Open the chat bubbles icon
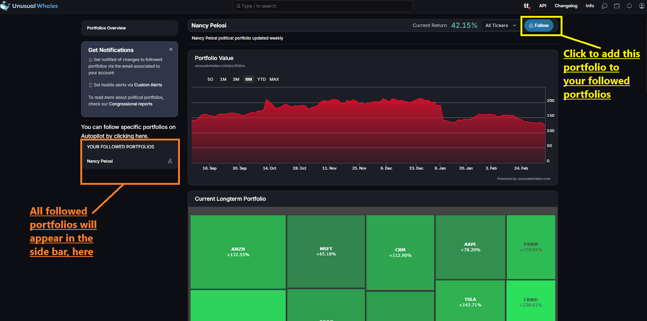 coord(605,6)
